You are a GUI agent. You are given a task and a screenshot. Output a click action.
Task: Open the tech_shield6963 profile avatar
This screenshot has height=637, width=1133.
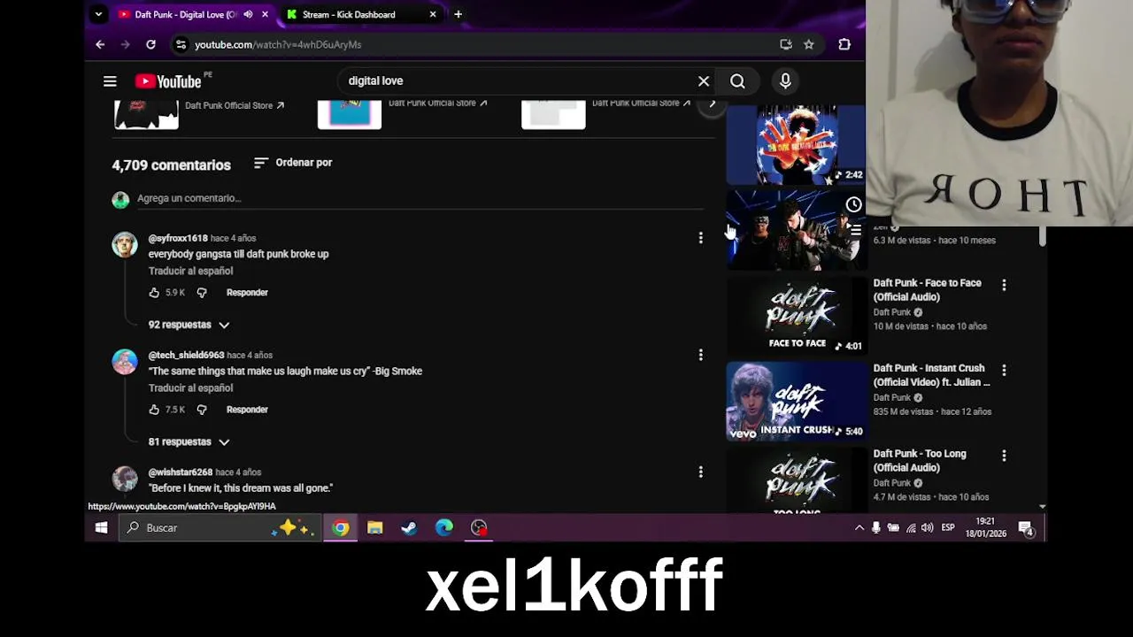125,362
